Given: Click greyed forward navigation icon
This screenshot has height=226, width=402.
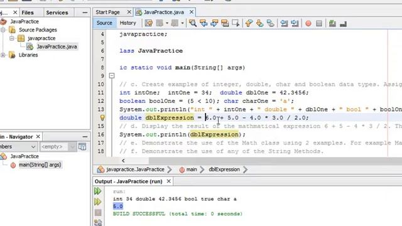Looking at the screenshot, I should coord(175,23).
